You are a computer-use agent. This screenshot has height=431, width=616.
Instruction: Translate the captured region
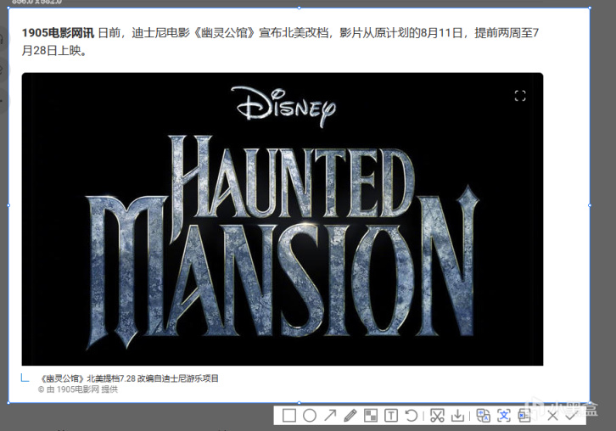pyautogui.click(x=483, y=415)
